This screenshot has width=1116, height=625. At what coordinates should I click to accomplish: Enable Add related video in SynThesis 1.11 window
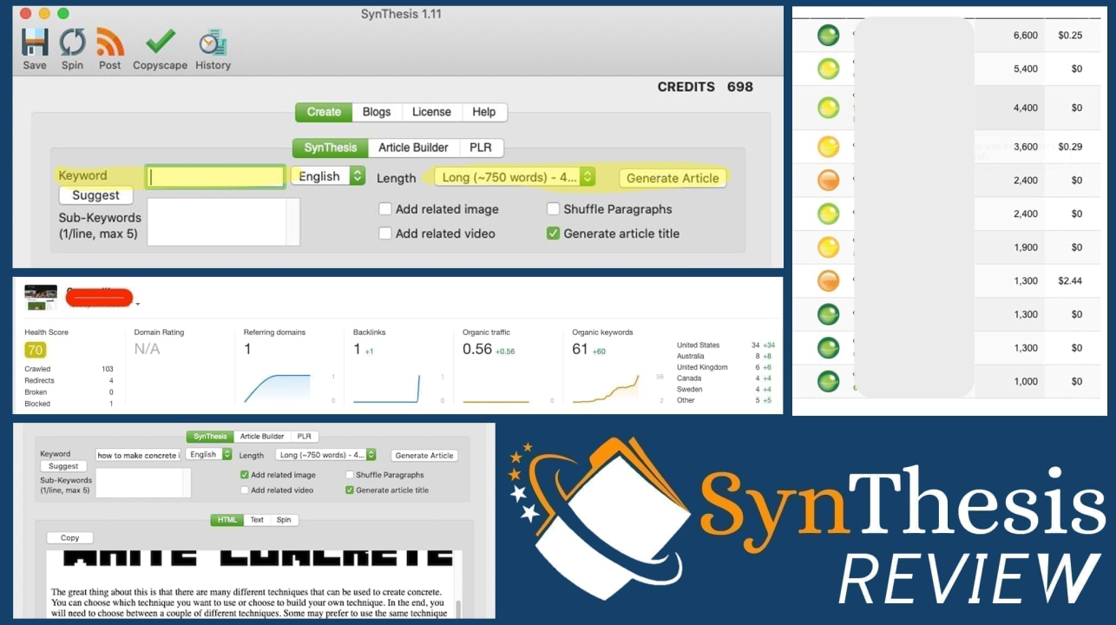point(385,234)
